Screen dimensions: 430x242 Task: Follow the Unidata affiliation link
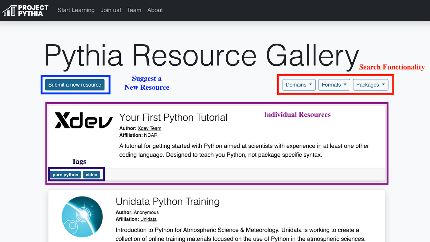click(x=148, y=219)
